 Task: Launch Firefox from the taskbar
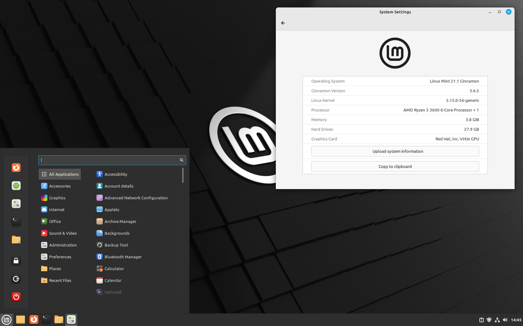[34, 319]
